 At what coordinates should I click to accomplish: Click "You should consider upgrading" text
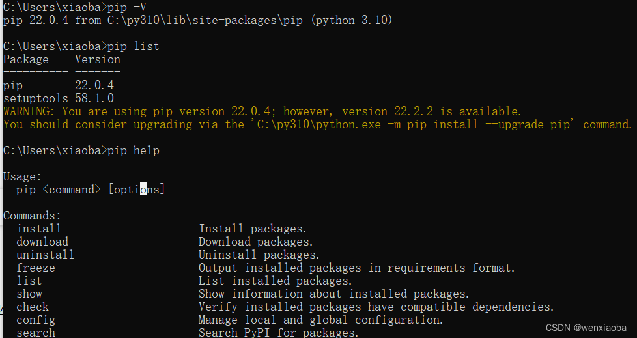98,124
